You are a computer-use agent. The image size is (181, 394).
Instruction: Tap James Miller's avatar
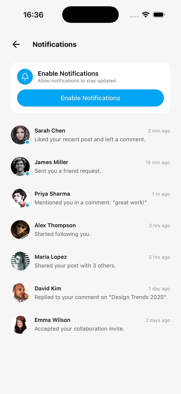(x=20, y=166)
